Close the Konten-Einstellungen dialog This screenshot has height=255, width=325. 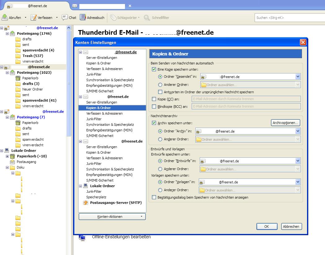[303, 42]
